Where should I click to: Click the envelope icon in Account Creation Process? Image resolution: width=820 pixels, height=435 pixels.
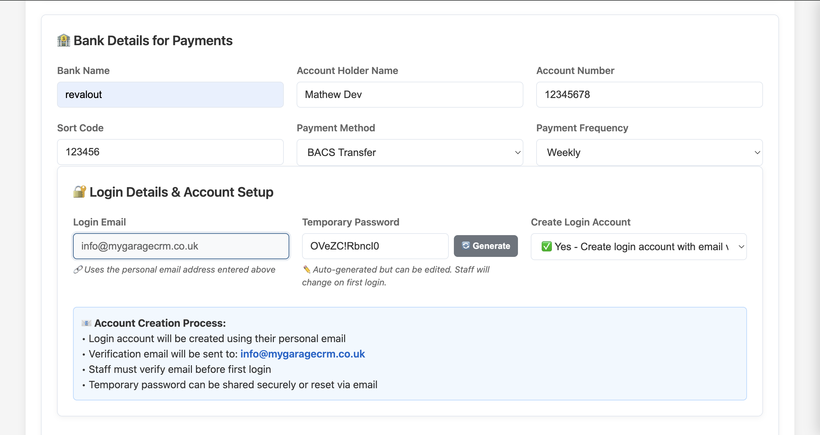pos(86,323)
